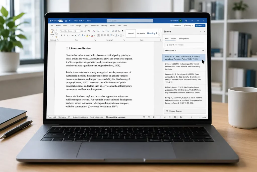This screenshot has height=172, width=257.
Task: Select Cervero & Kockelman 1997 source
Action: [x=184, y=78]
